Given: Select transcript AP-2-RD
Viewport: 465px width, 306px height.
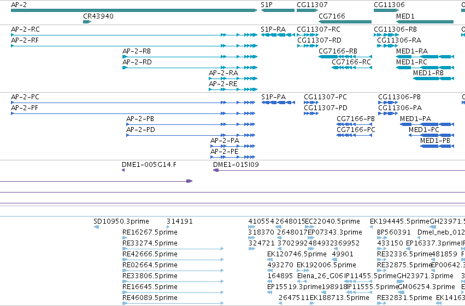Looking at the screenshot, I should (190, 68).
